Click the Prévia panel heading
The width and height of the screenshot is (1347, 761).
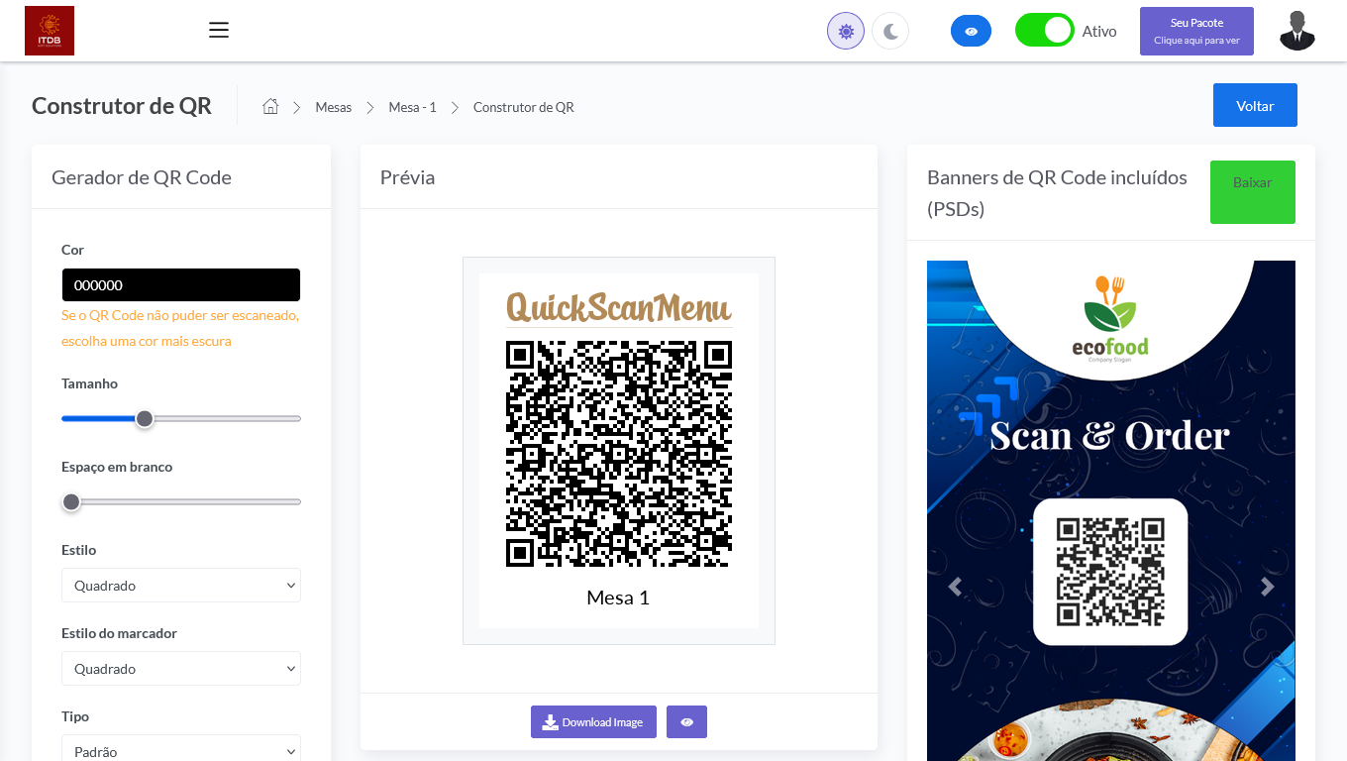click(407, 177)
